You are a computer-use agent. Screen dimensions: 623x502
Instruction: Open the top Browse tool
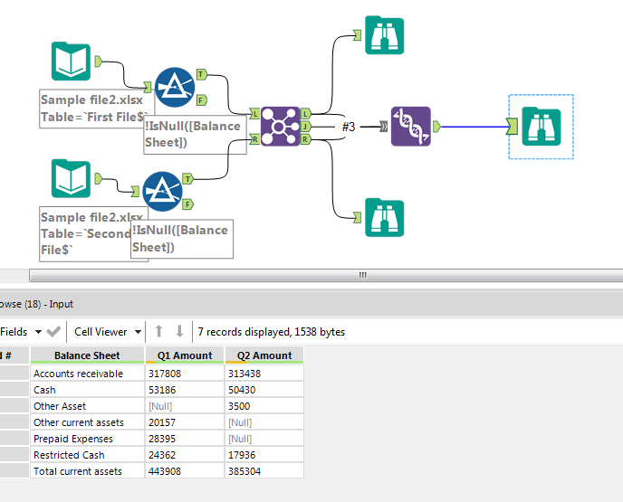click(x=385, y=35)
